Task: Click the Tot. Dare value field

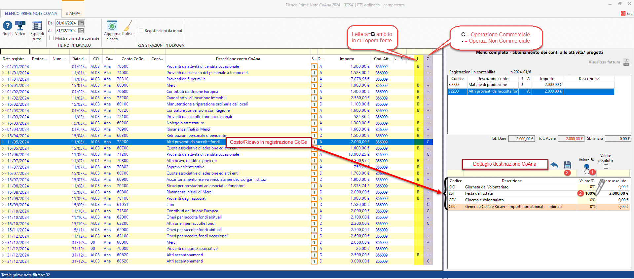Action: point(521,139)
